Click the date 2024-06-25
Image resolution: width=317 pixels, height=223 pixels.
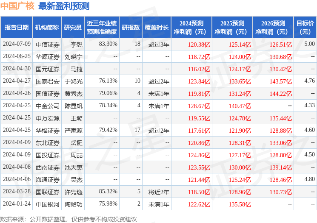click(x=17, y=56)
